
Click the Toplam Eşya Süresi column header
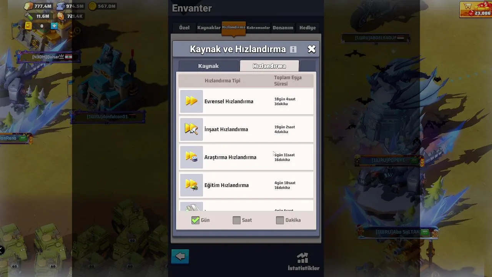point(288,80)
